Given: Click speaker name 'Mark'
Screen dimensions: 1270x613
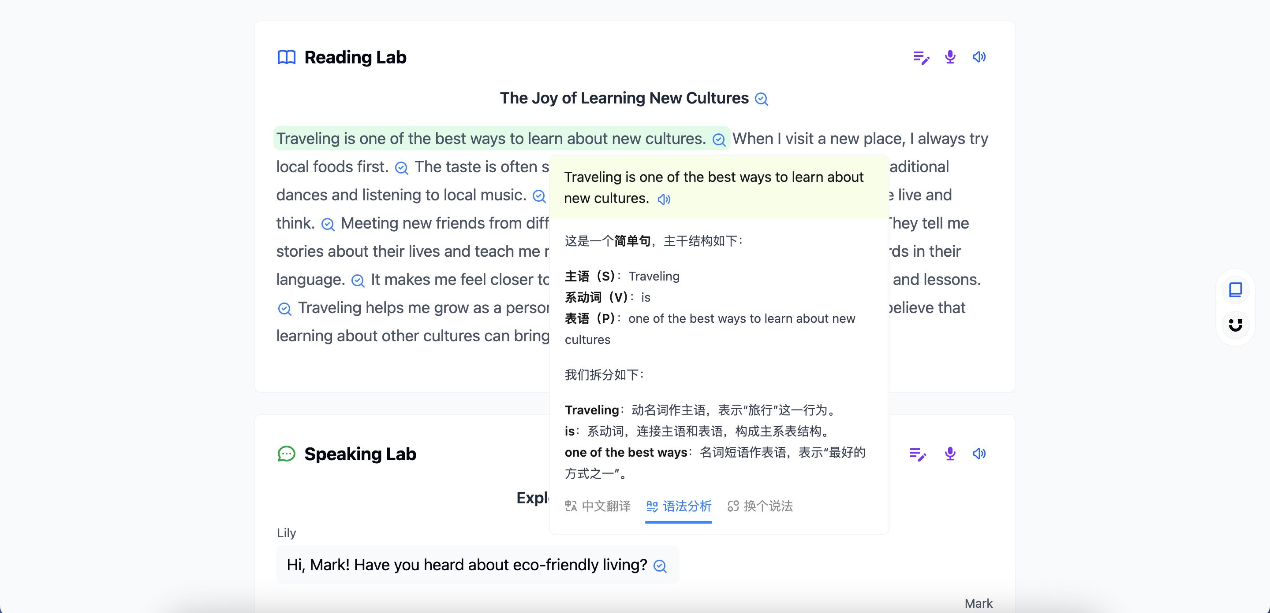Looking at the screenshot, I should click(x=978, y=603).
